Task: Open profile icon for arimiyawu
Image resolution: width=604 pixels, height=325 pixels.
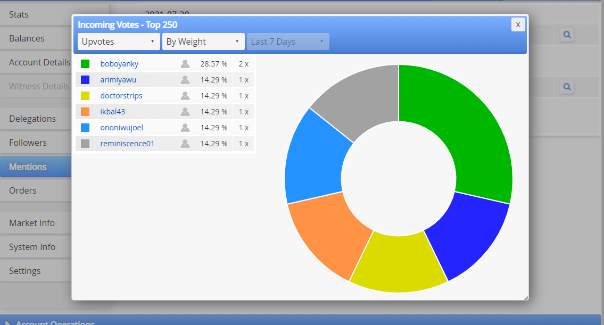Action: (x=185, y=80)
